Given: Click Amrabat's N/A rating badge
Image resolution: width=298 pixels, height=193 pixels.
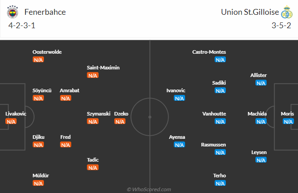Looking at the screenshot, I should pos(65,98).
